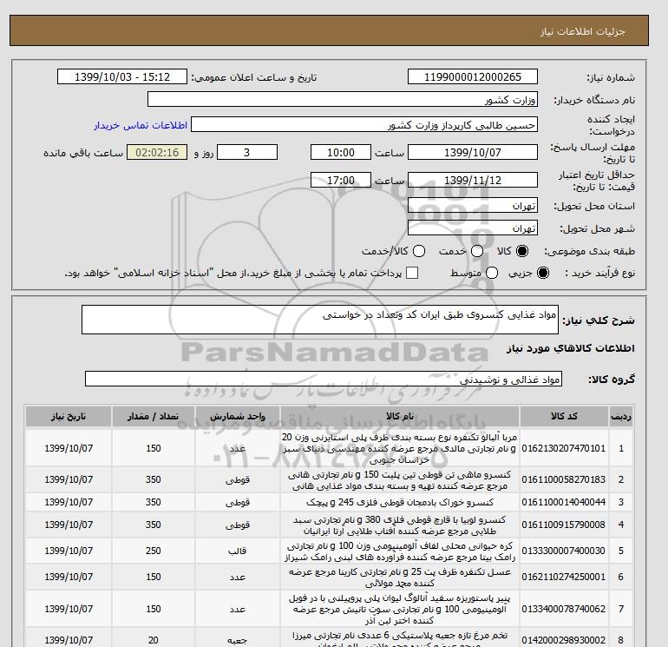Click the کنسرو ماهی تن item name

tap(400, 479)
